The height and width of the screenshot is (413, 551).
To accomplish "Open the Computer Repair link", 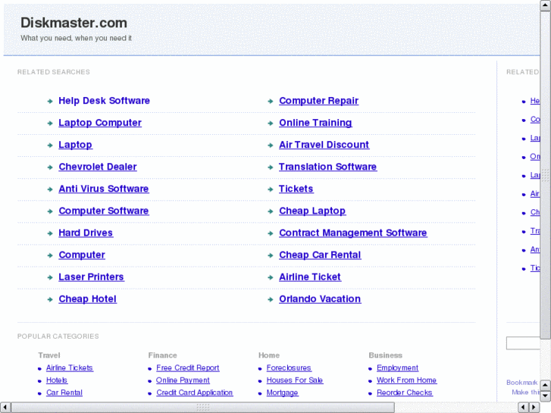I will (319, 101).
